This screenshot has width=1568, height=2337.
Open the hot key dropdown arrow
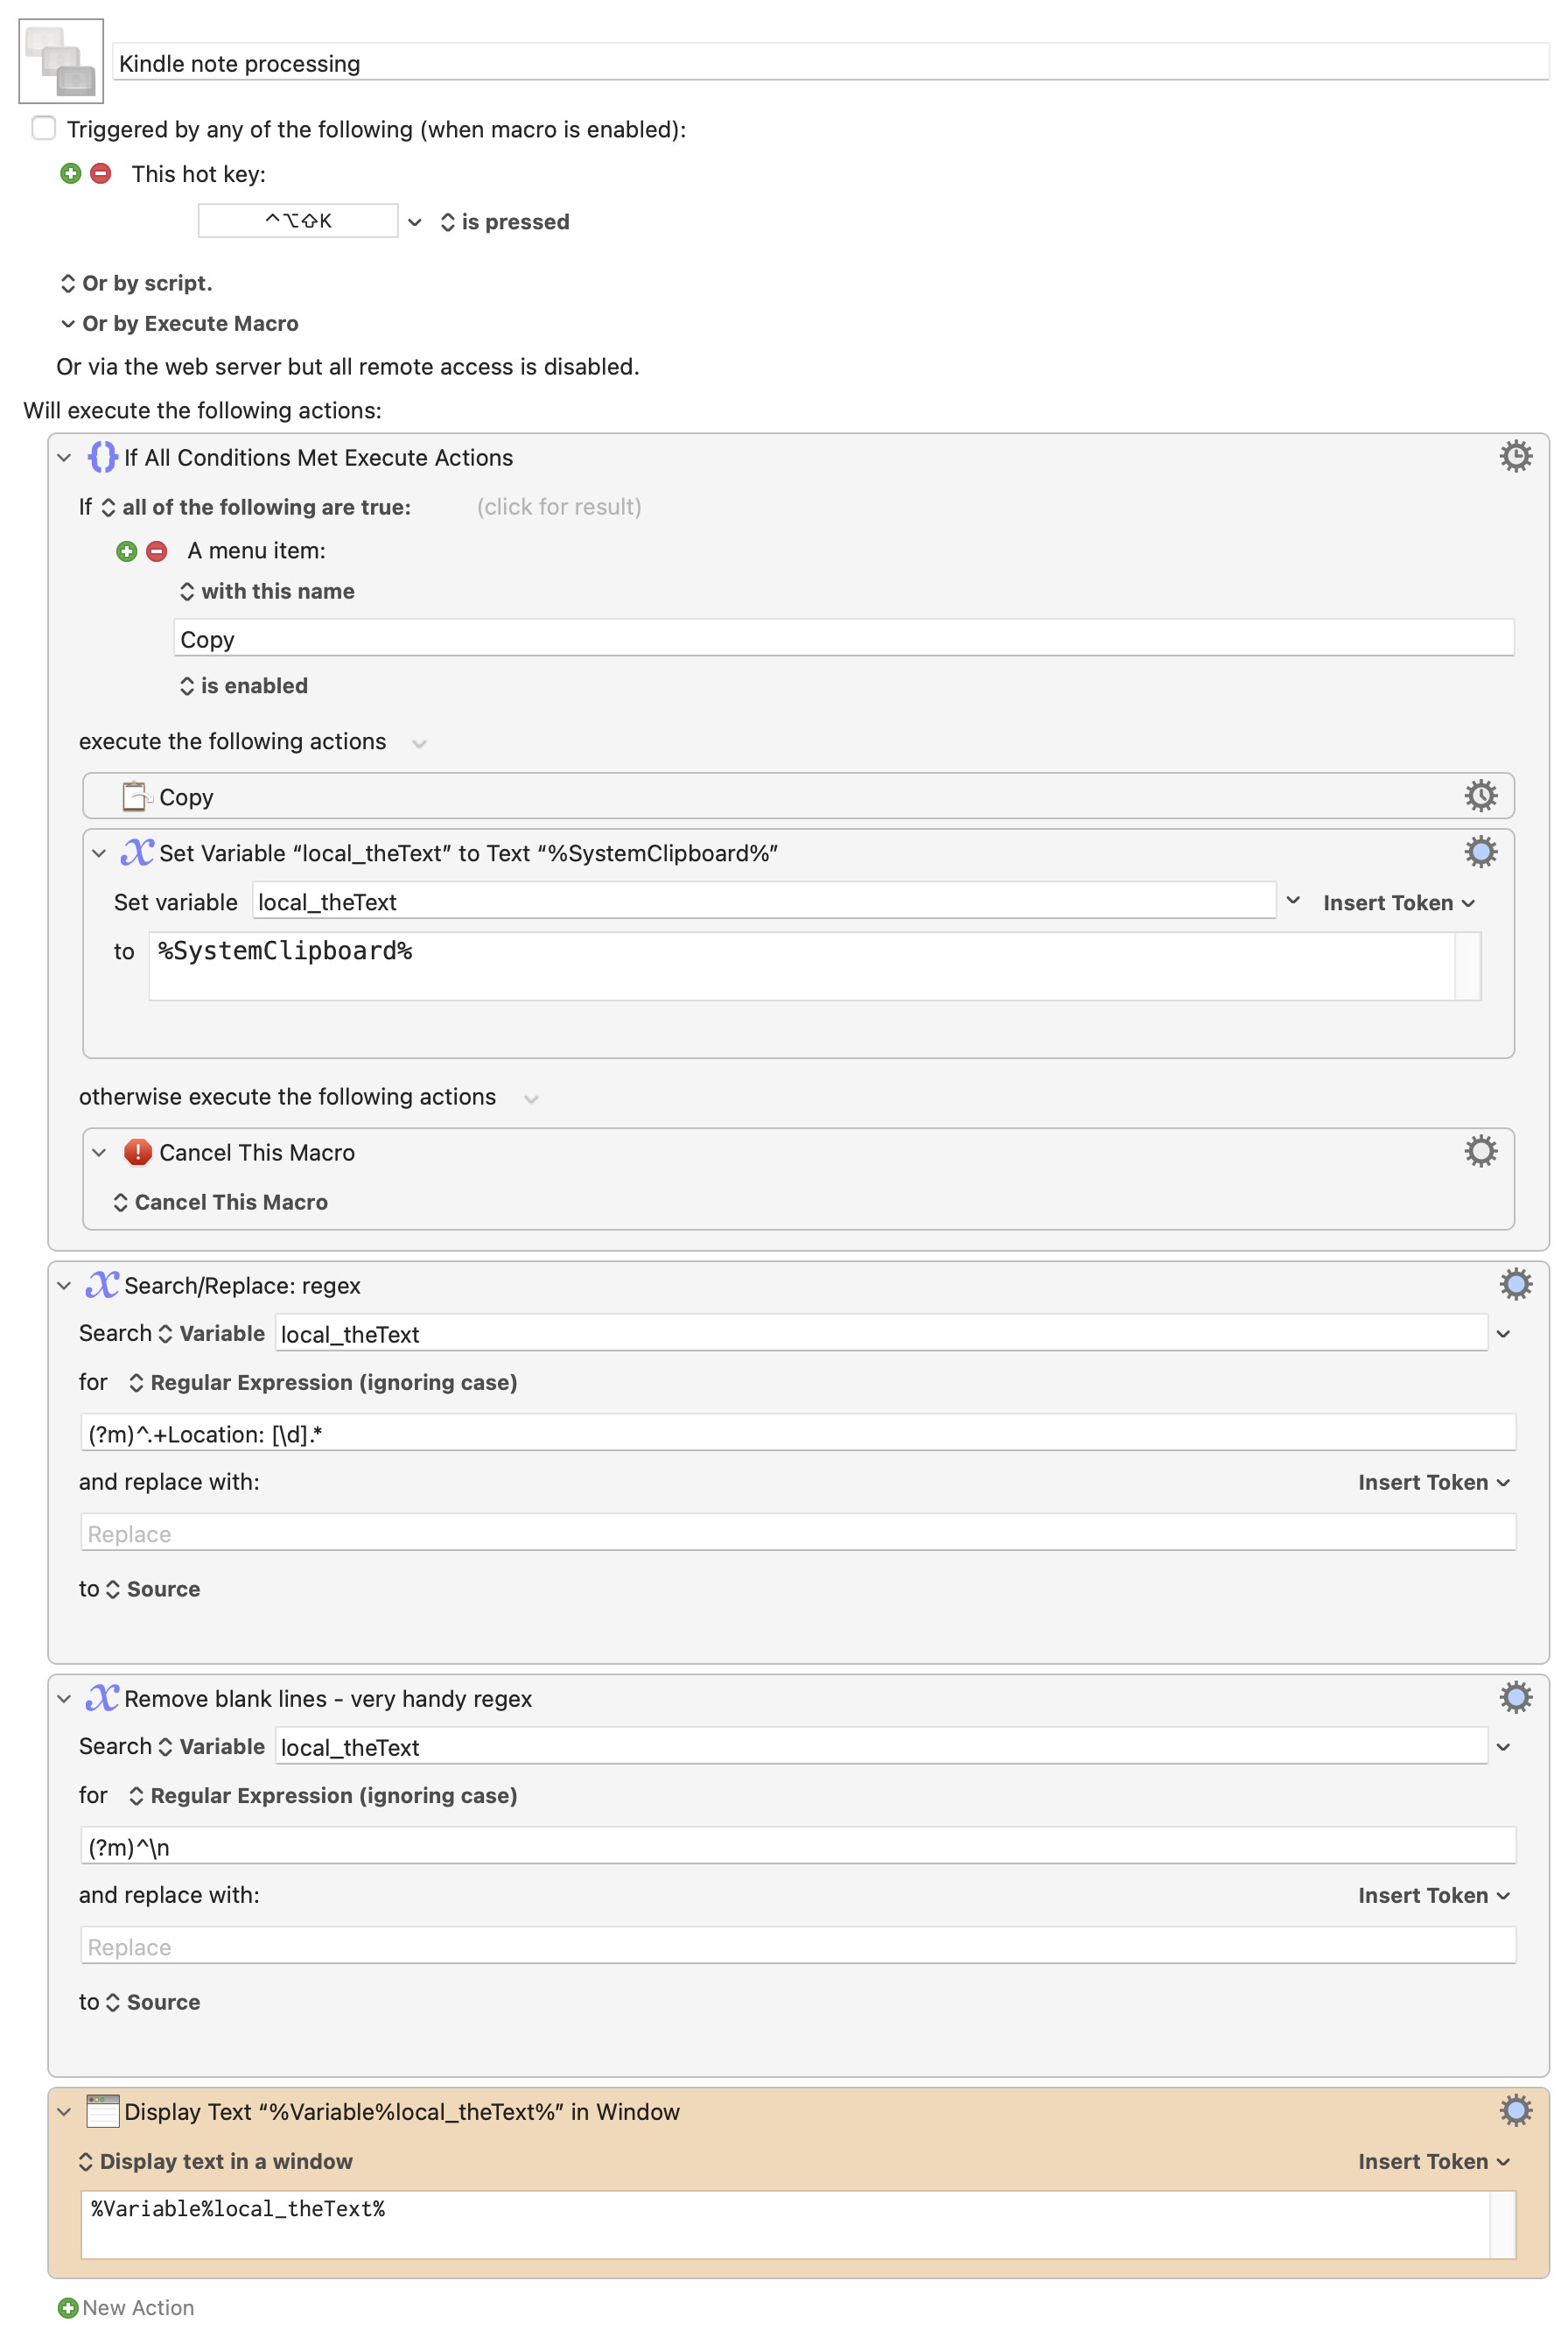(415, 222)
